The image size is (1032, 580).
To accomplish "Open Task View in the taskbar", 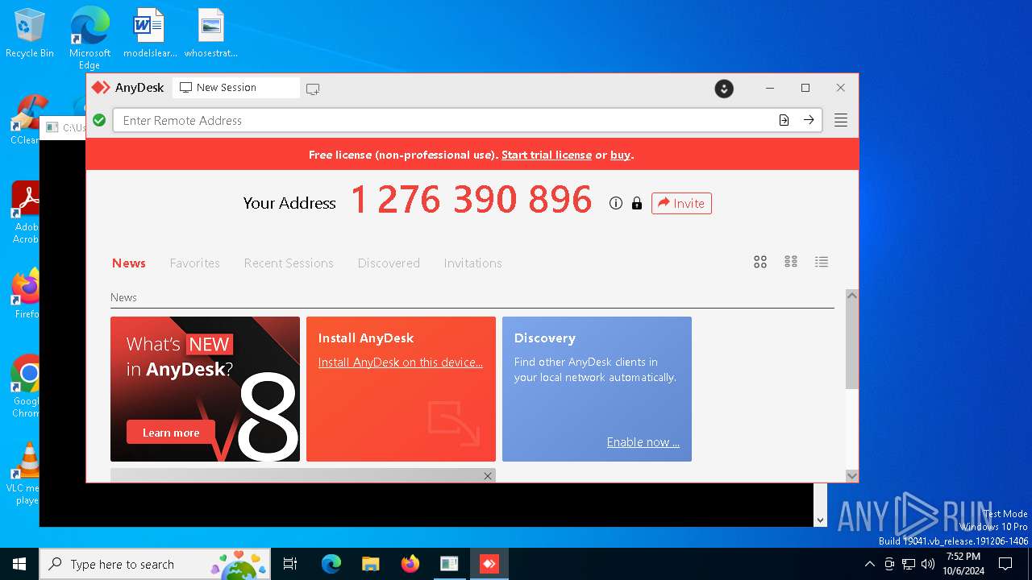I will 290,564.
